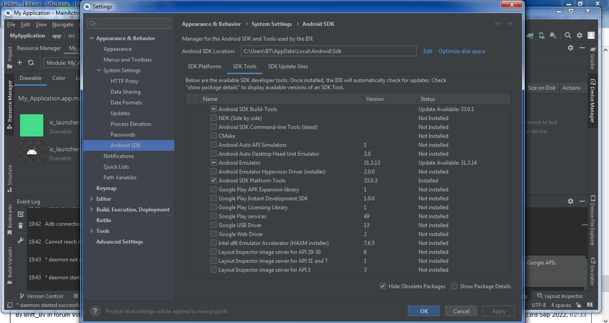The height and width of the screenshot is (323, 609).
Task: Add resource with plus icon in Resource Manager
Action: (20, 63)
